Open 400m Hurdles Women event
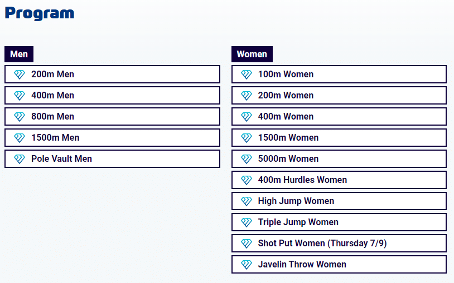 tap(339, 180)
